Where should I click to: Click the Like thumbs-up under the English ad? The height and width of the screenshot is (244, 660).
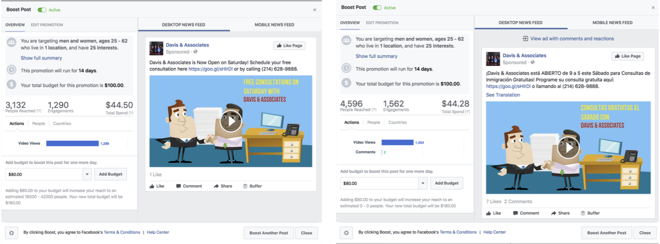tap(152, 186)
